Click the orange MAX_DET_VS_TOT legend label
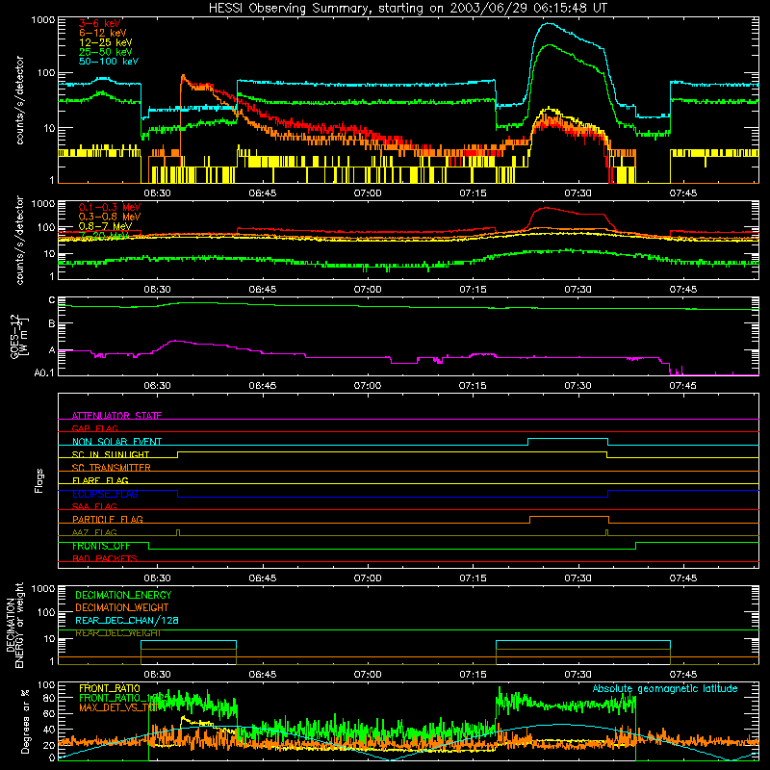The width and height of the screenshot is (770, 770). 117,707
